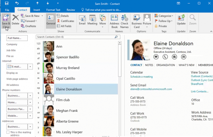Forward the contact
Image resolution: width=213 pixels, height=137 pixels.
click(29, 21)
